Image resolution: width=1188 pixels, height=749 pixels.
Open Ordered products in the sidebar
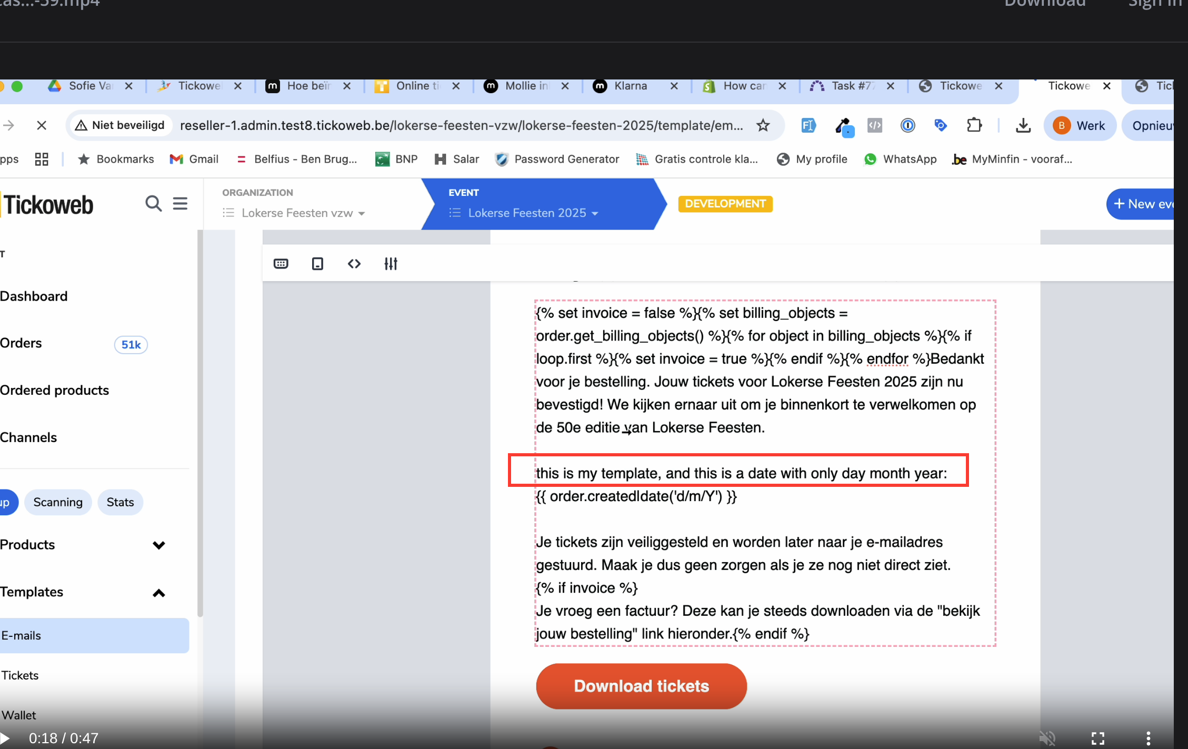[x=54, y=391]
